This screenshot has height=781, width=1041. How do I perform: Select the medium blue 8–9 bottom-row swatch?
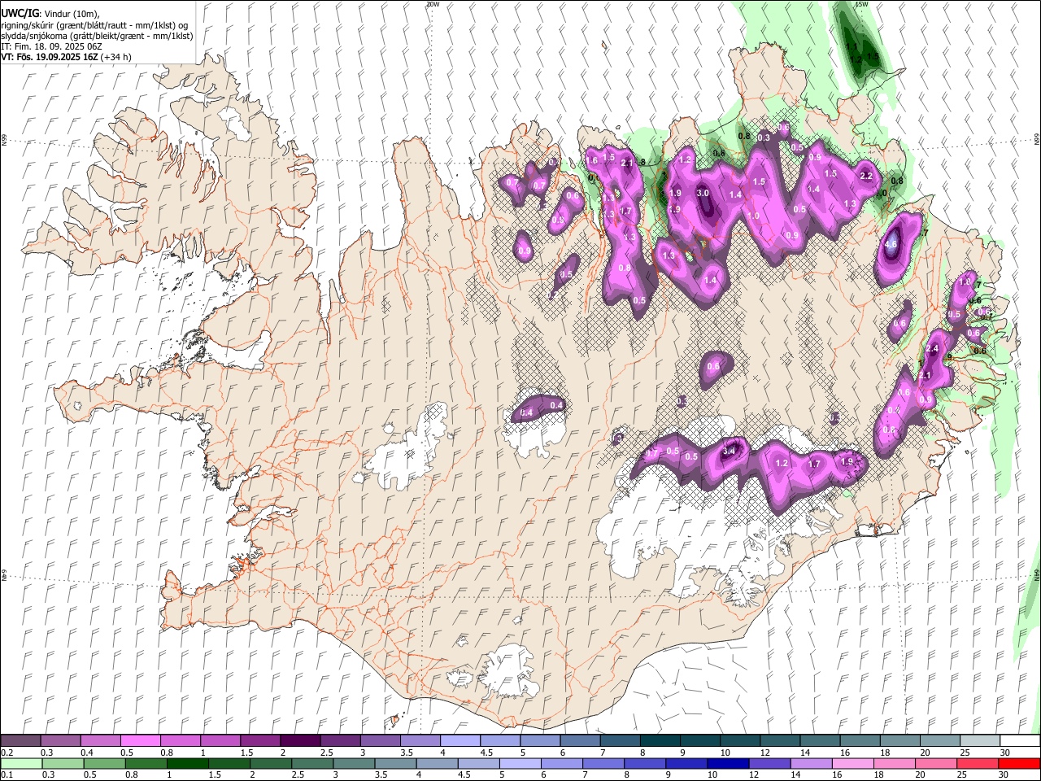645,763
